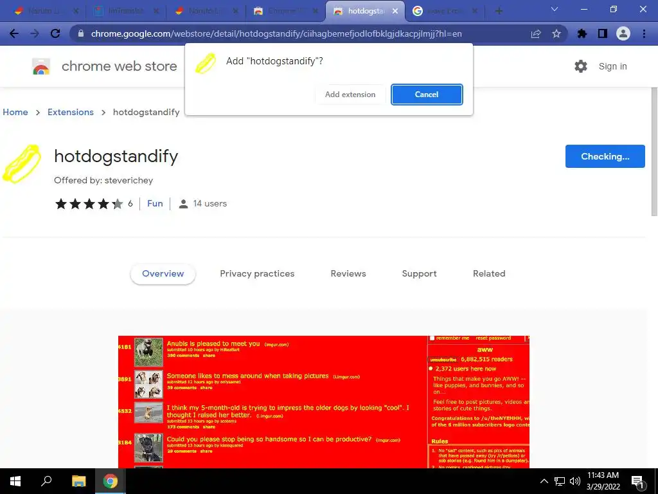Viewport: 658px width, 494px height.
Task: Click the red extension screenshot preview
Action: [x=324, y=402]
